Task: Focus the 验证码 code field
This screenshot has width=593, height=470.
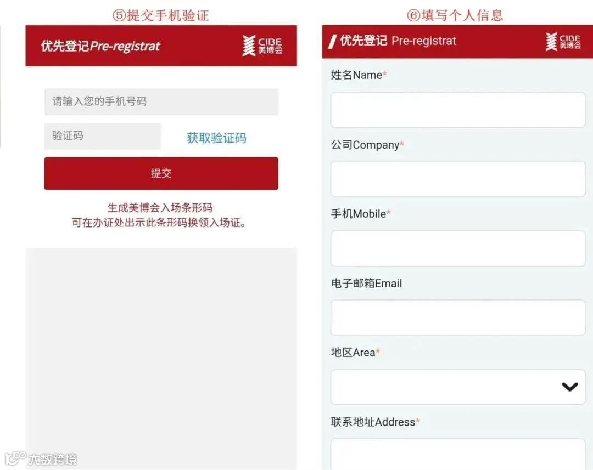Action: [x=103, y=136]
